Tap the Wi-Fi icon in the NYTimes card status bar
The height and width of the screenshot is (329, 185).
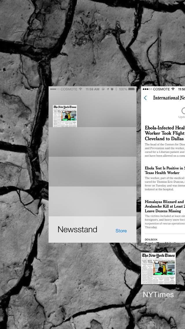[173, 89]
